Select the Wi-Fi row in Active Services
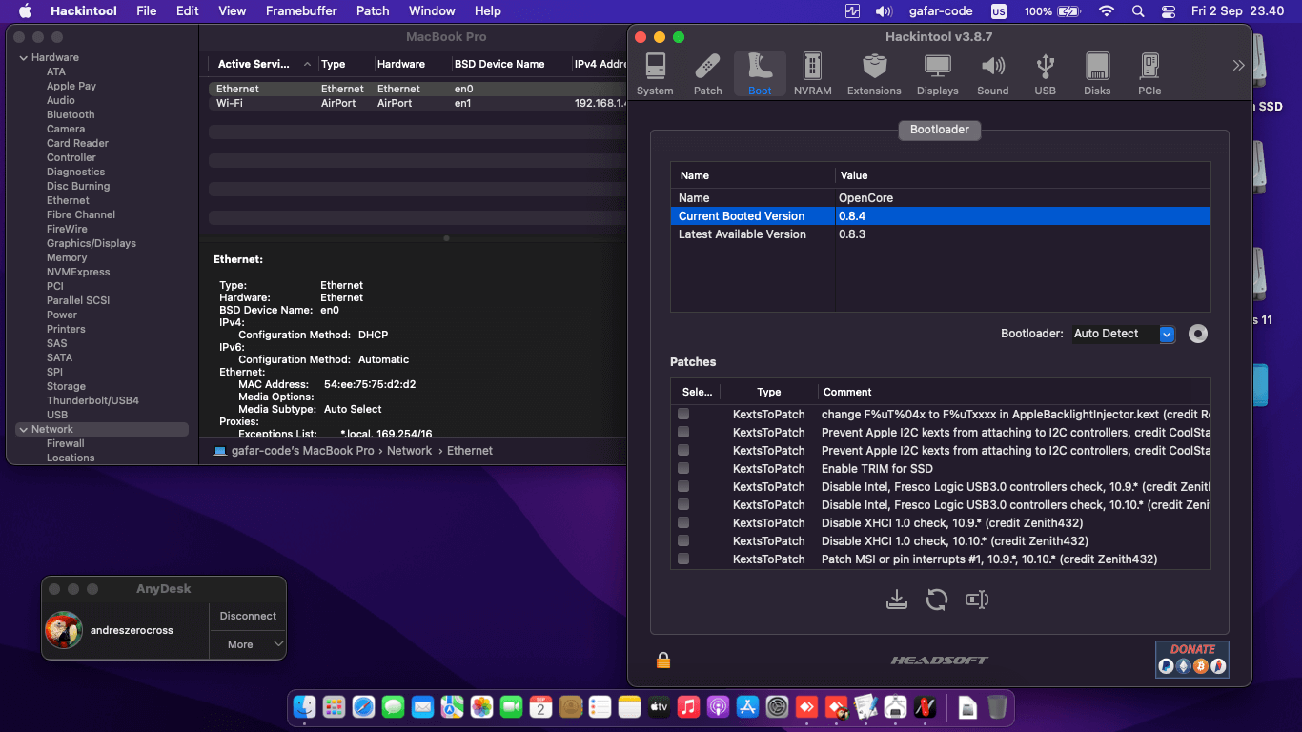The height and width of the screenshot is (732, 1302). 417,103
